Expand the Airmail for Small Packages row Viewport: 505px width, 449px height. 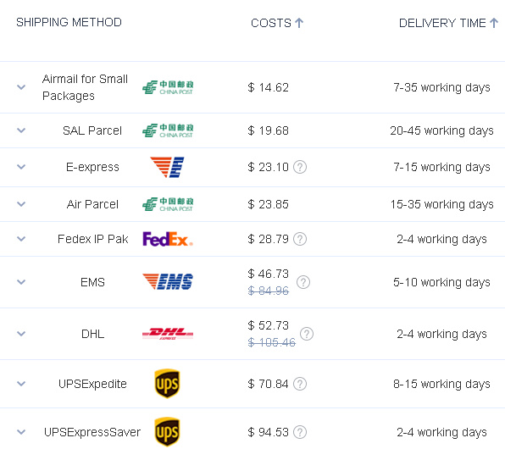pos(21,87)
